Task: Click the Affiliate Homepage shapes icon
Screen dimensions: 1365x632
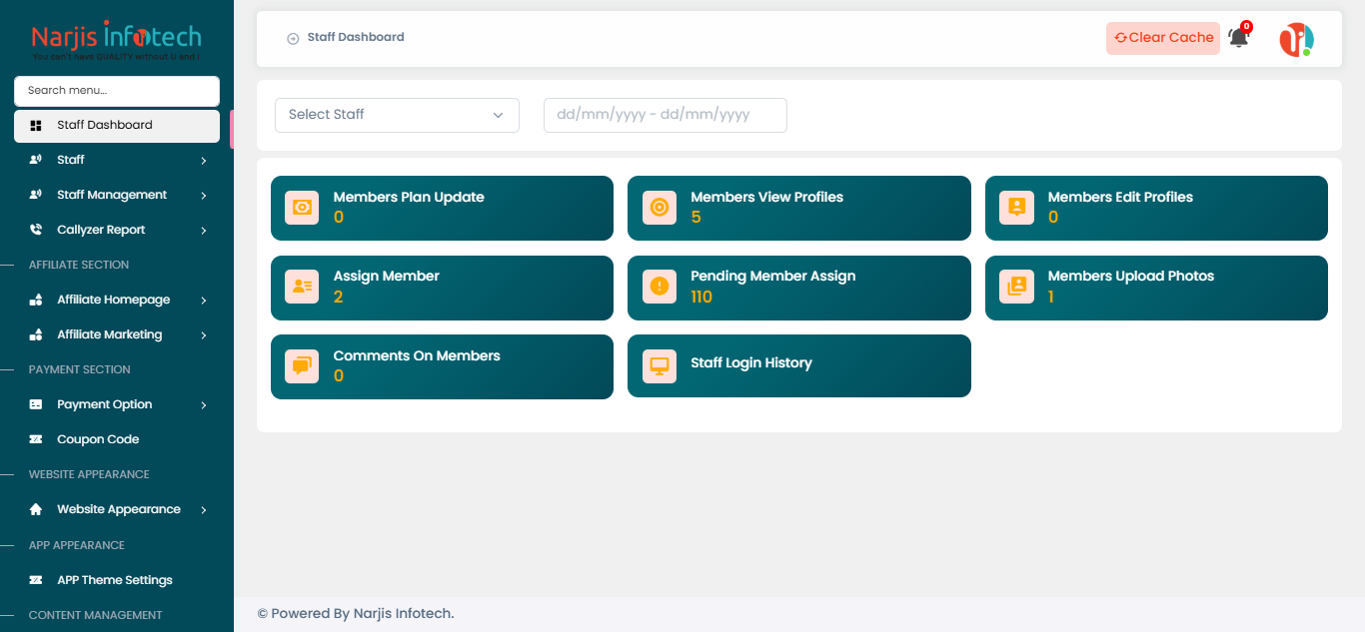Action: (x=36, y=300)
